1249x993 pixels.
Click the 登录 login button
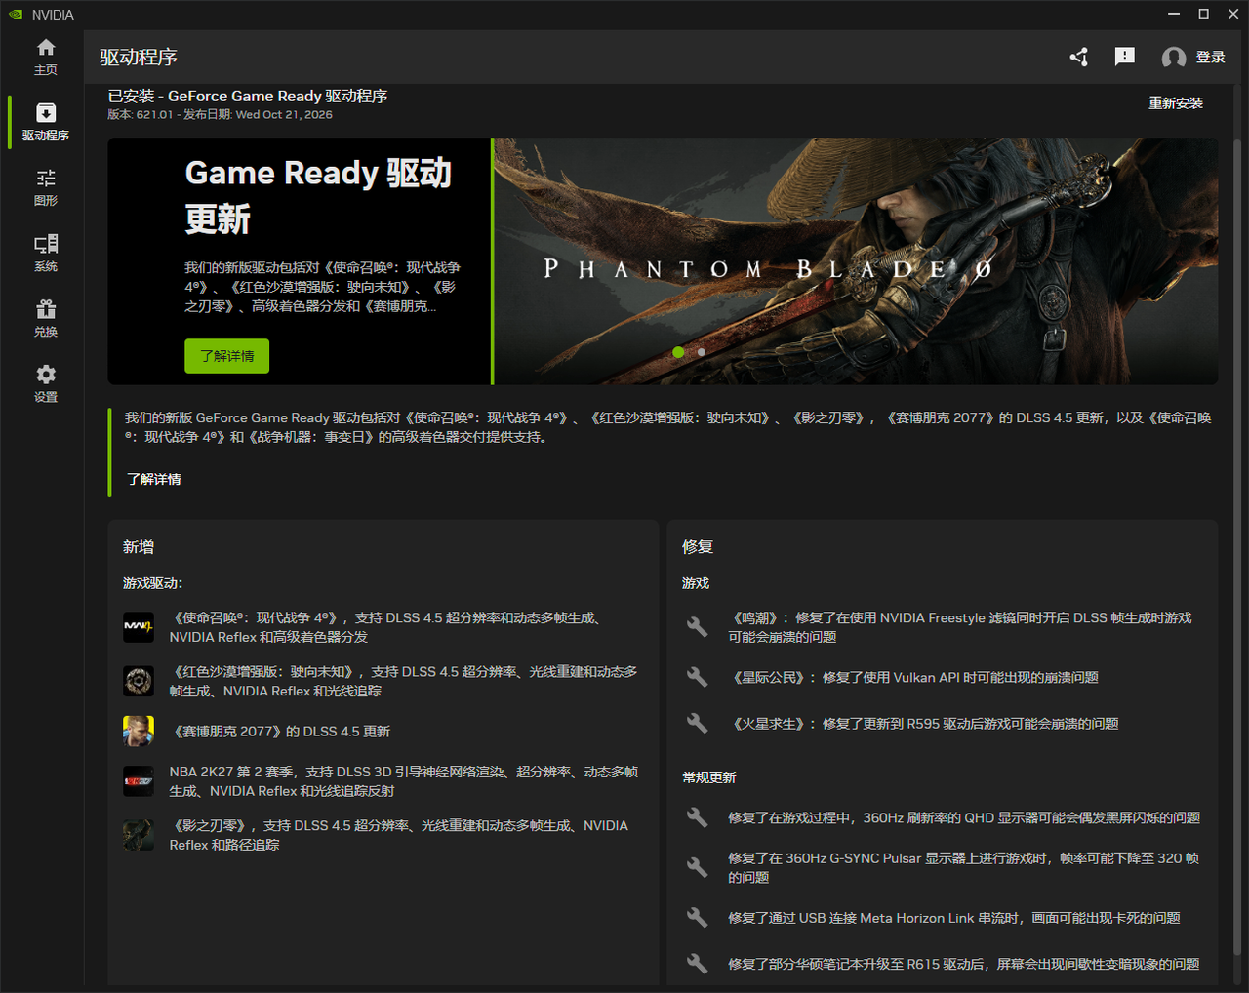1211,57
